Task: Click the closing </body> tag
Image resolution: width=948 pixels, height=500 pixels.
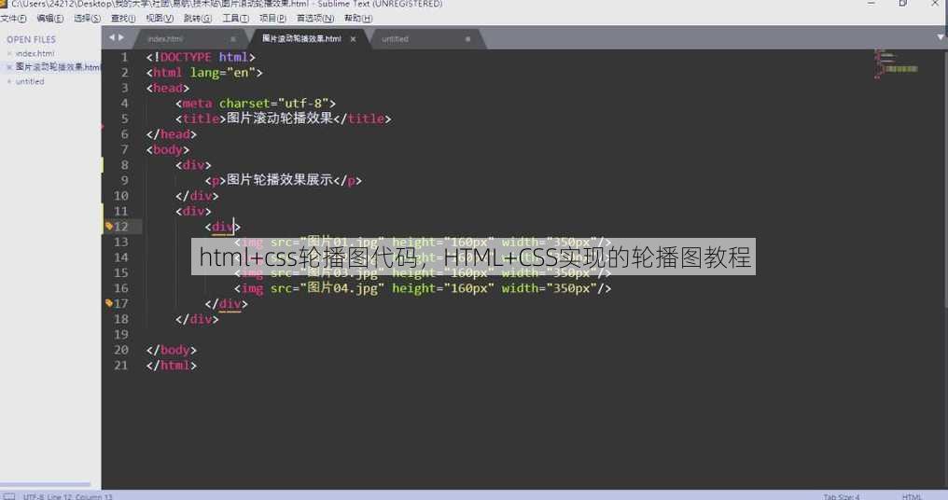Action: click(x=171, y=350)
